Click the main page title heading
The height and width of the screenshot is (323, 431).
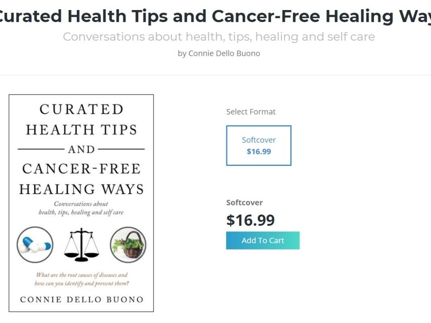click(215, 16)
